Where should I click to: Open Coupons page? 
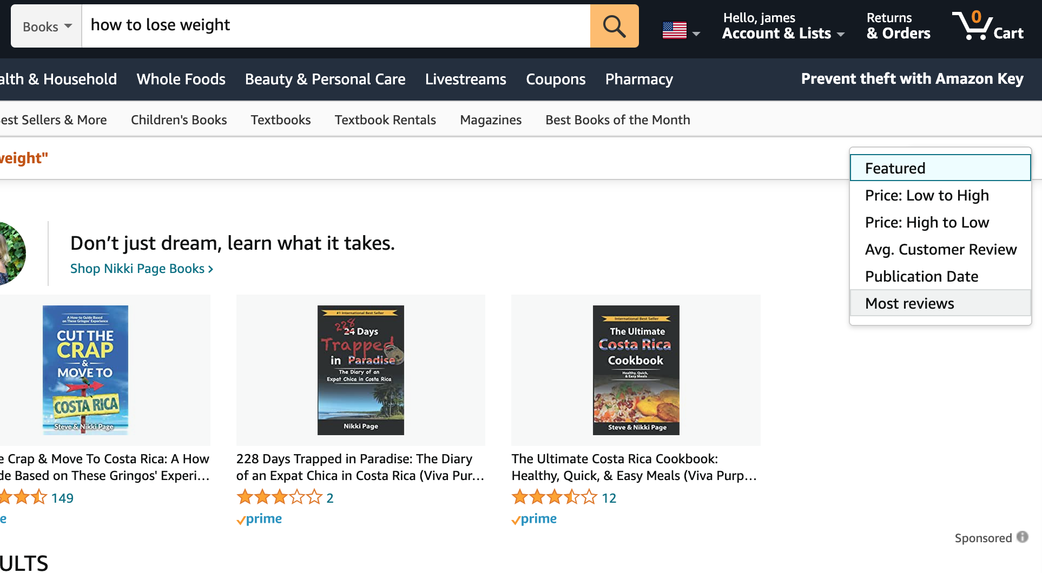click(x=556, y=79)
